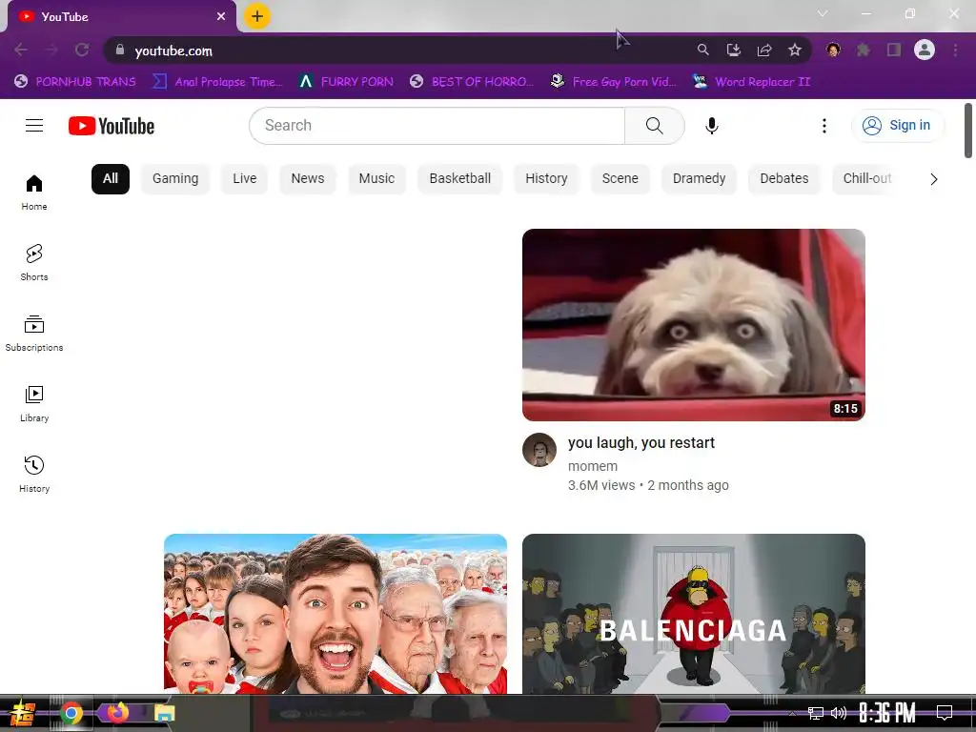Open the volume control in the system tray

[x=839, y=713]
